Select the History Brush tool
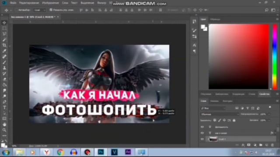 (x=4, y=74)
